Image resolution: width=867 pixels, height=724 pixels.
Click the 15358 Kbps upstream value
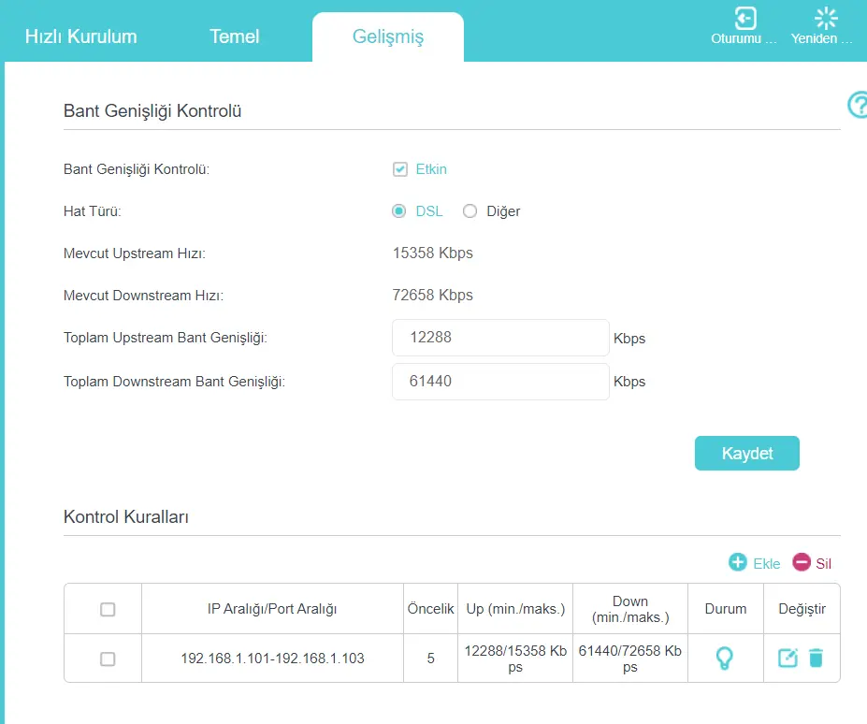coord(433,253)
